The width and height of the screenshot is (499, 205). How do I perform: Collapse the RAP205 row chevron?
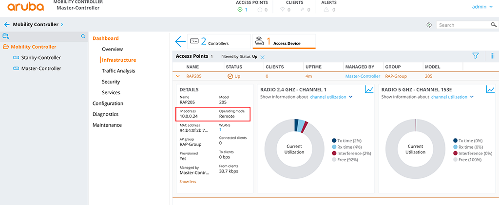(178, 76)
